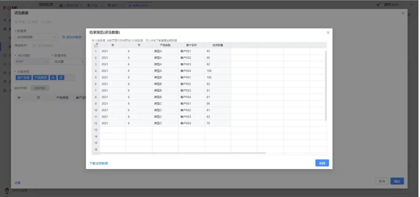Select the 产品类型 grouping field tag
This screenshot has height=197, width=420.
click(x=40, y=77)
